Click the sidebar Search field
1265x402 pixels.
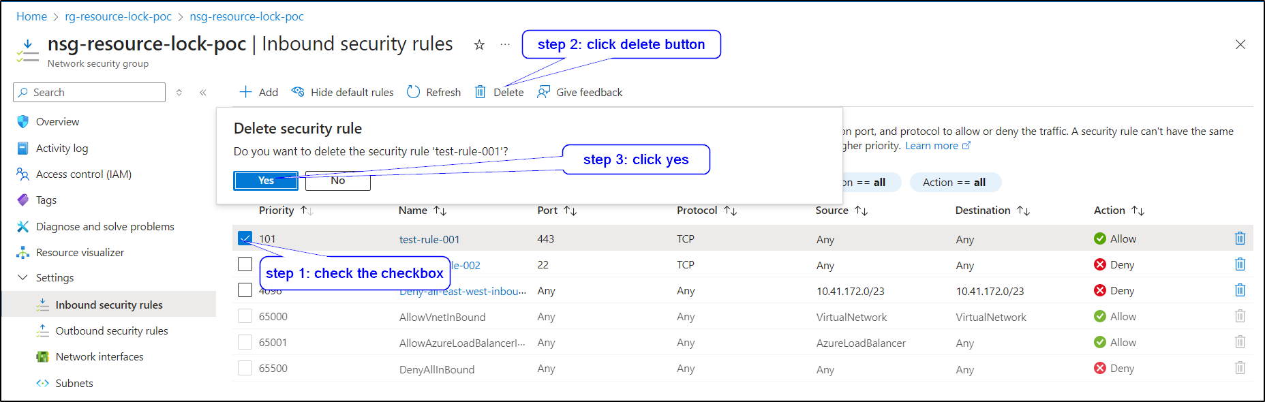pos(89,93)
